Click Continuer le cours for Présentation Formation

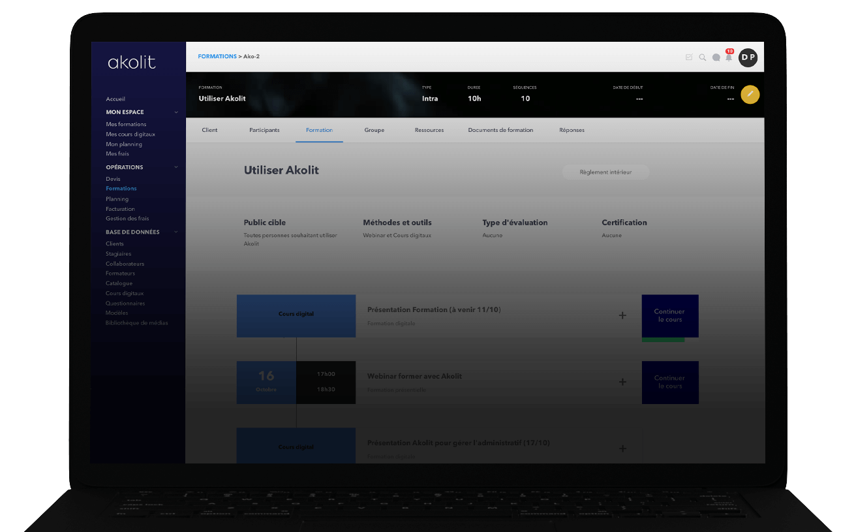[670, 316]
